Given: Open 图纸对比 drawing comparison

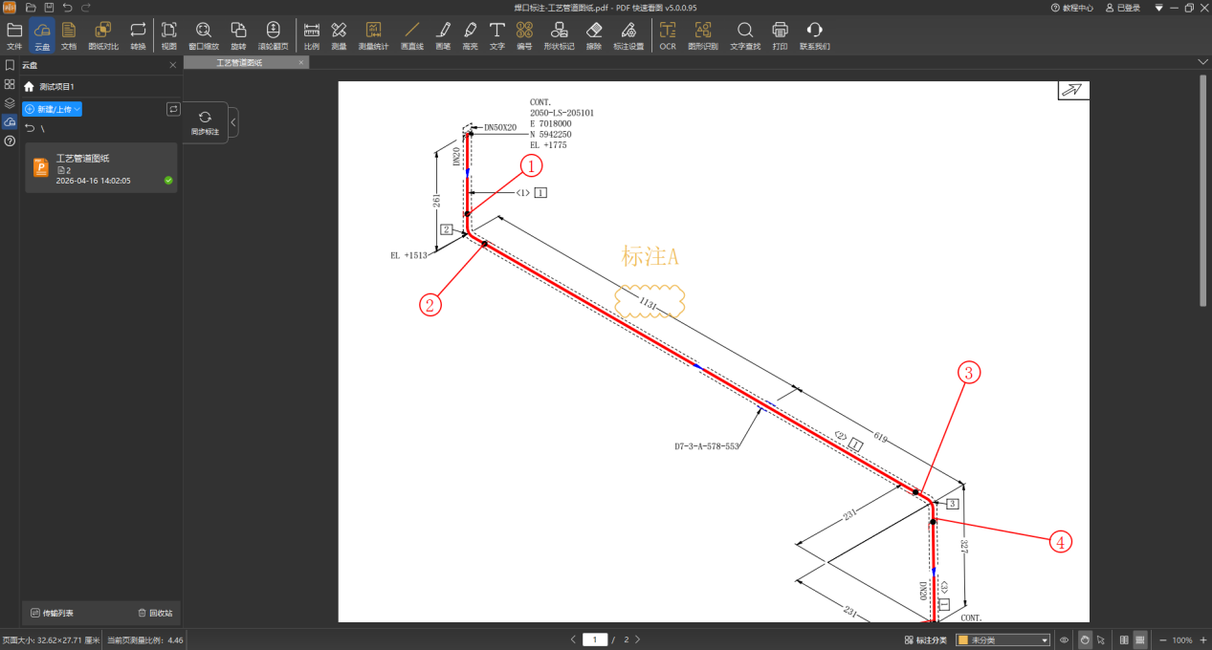Looking at the screenshot, I should (103, 34).
